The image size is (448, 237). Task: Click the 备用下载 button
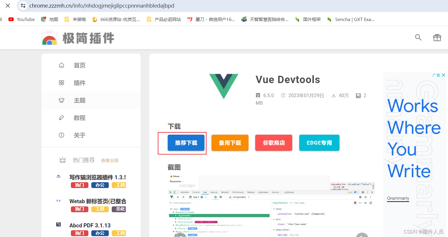(x=230, y=143)
